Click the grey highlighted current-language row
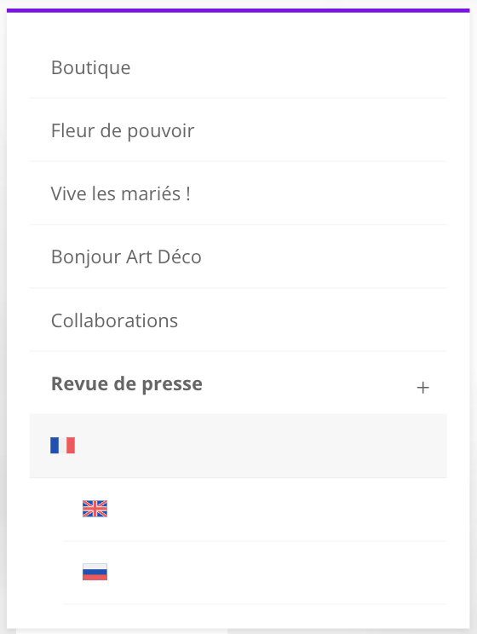This screenshot has height=634, width=477. [x=238, y=446]
